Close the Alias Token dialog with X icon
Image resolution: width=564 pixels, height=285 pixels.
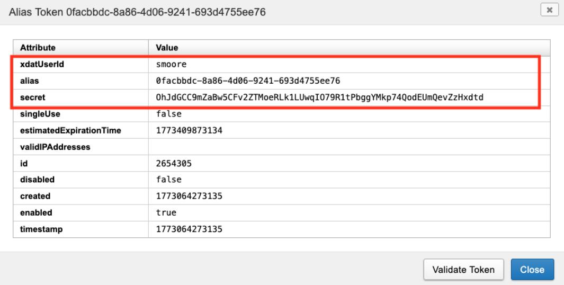[549, 10]
